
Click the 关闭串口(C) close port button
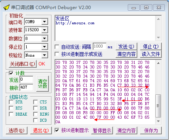[23, 64]
